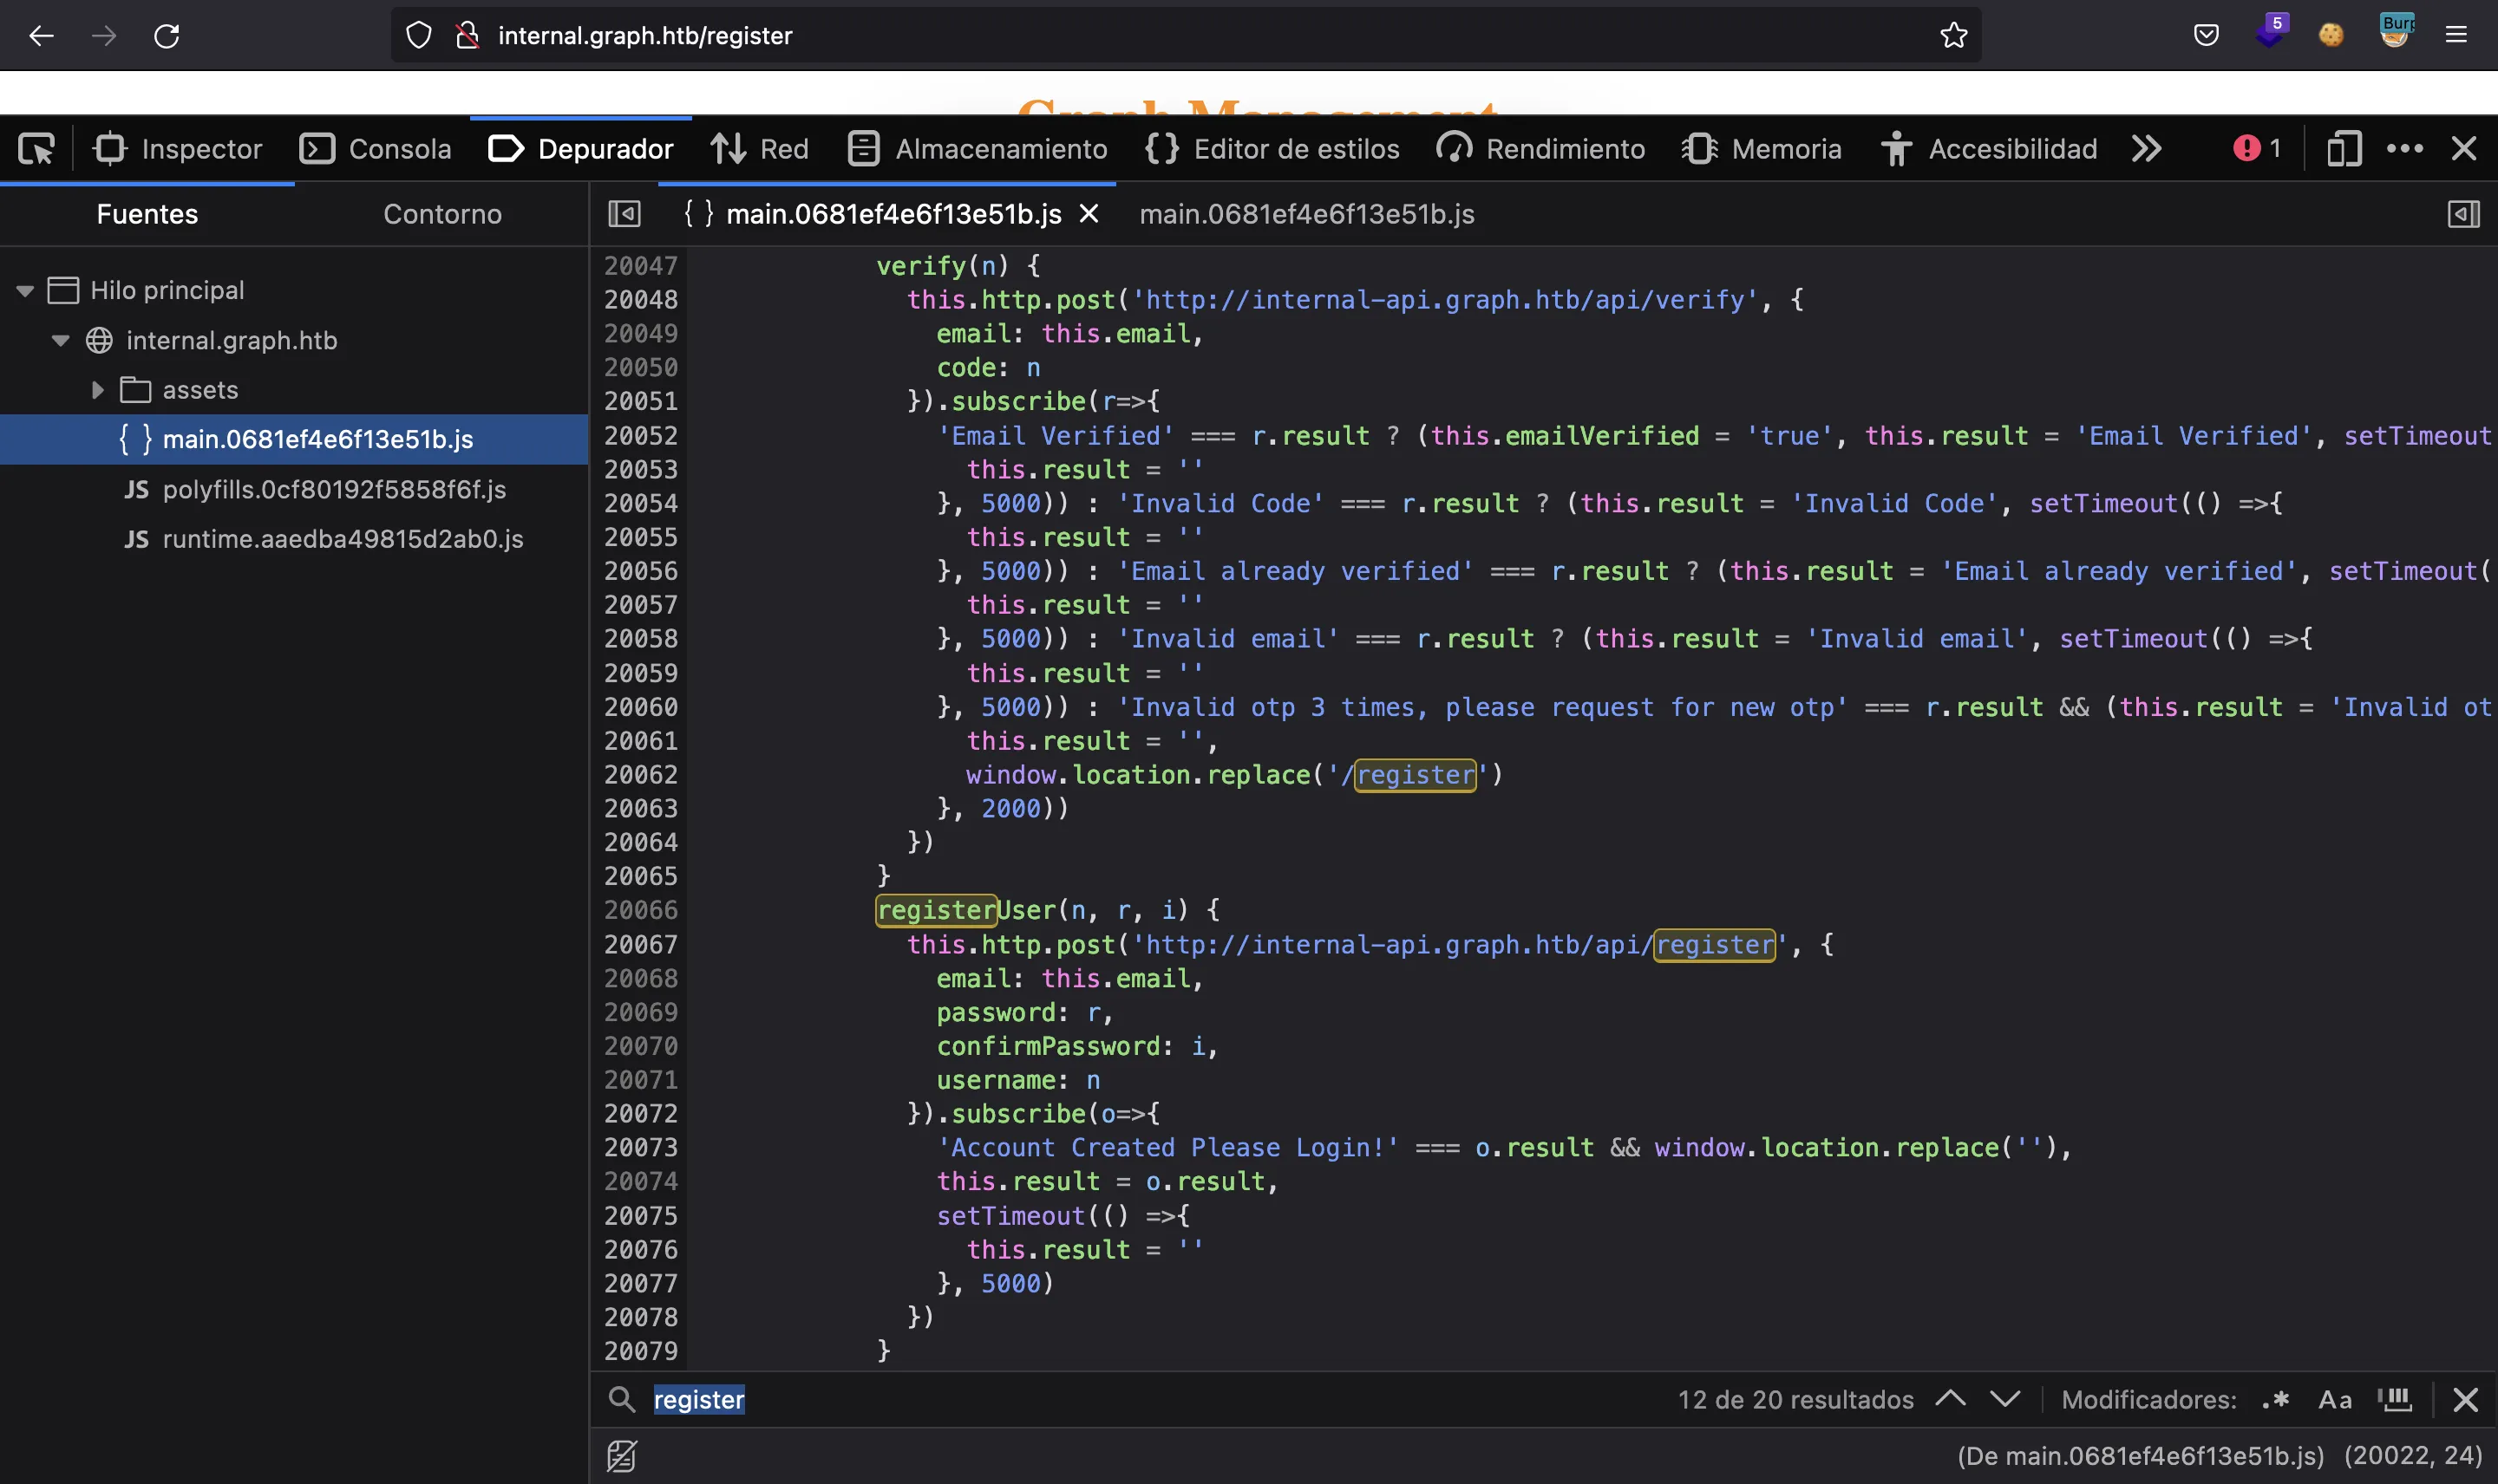Viewport: 2498px width, 1484px height.
Task: Show insecure connection lock info
Action: pos(468,36)
